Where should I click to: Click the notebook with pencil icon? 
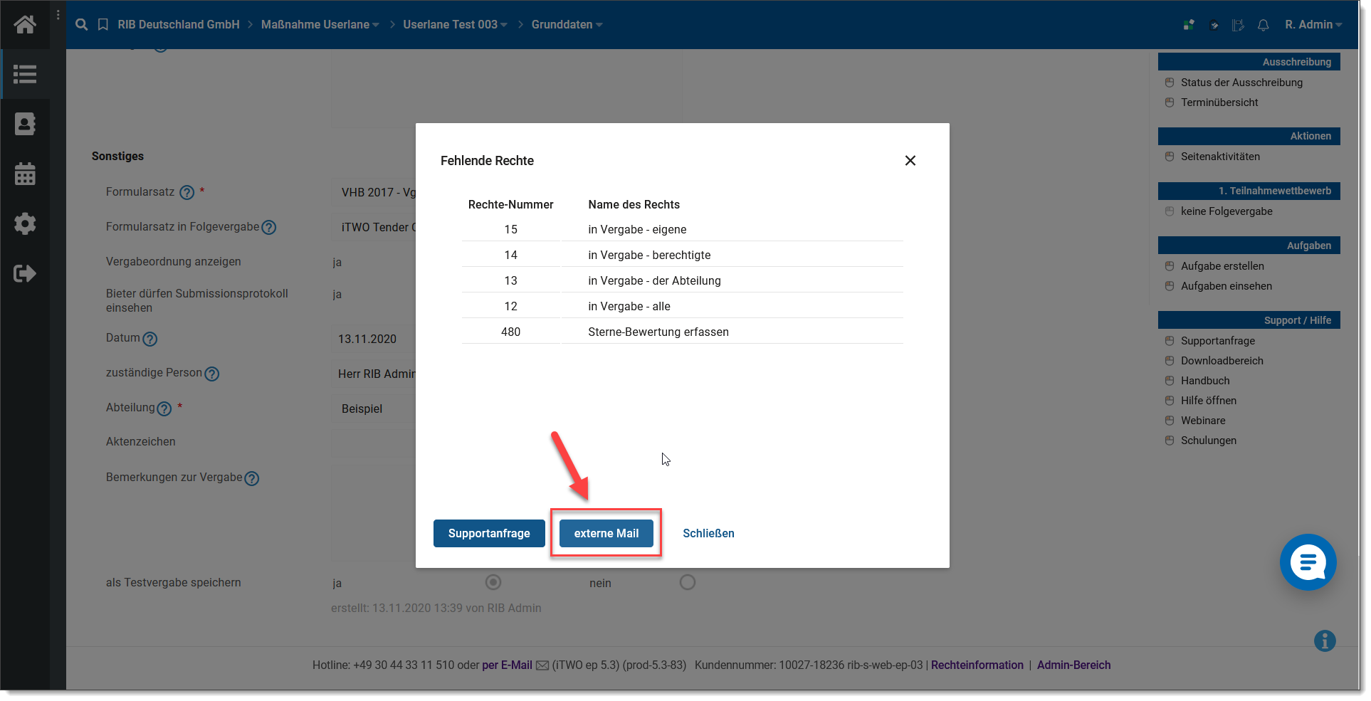tap(1239, 25)
